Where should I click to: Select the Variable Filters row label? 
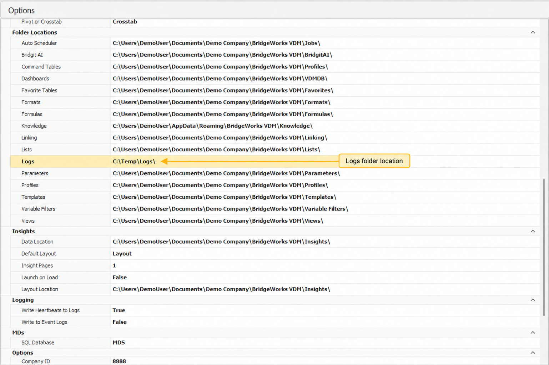38,209
